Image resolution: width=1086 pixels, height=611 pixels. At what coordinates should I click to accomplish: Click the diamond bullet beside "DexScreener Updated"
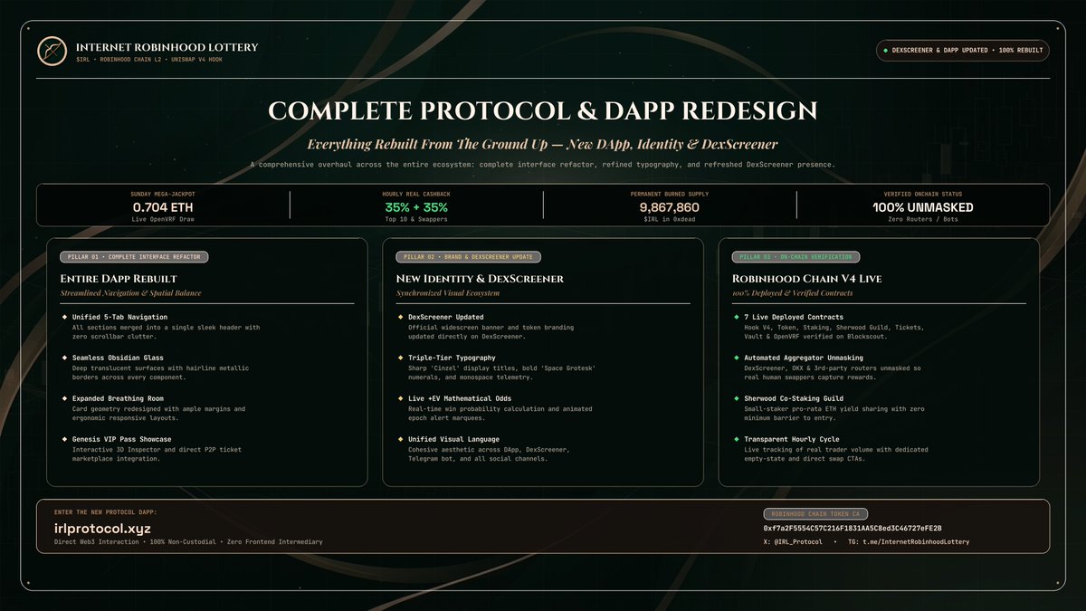400,317
